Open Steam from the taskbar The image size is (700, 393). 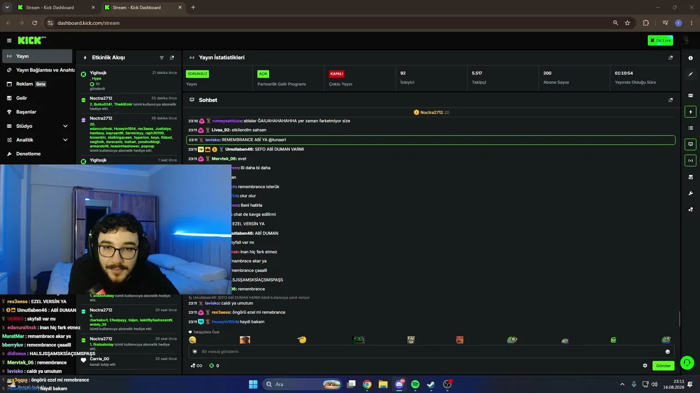click(x=431, y=384)
